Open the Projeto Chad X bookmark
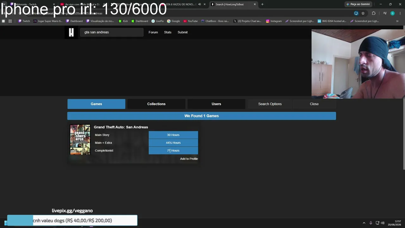 point(247,21)
